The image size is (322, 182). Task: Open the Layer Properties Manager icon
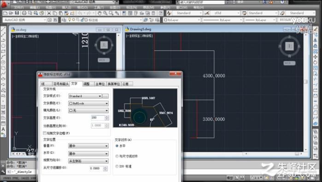pyautogui.click(x=64, y=20)
